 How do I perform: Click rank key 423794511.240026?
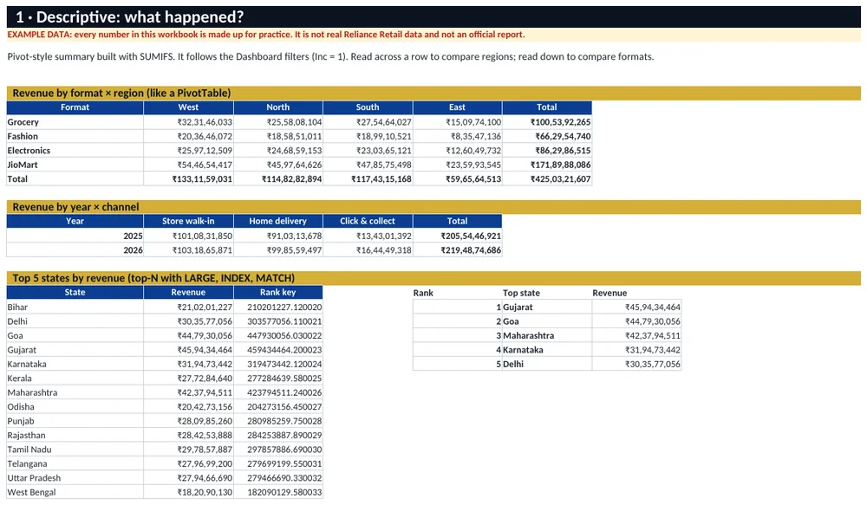point(278,393)
